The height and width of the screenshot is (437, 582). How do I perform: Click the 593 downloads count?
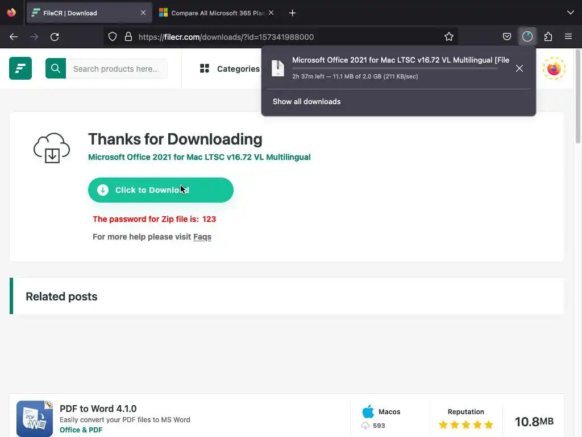click(x=379, y=426)
